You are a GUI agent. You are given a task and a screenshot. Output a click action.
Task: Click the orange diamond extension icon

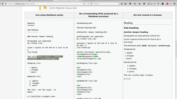pyautogui.click(x=158, y=4)
